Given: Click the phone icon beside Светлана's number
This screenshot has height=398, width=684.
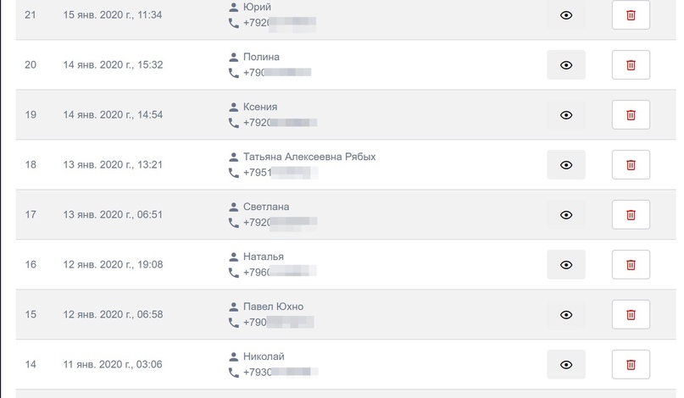Looking at the screenshot, I should click(x=234, y=223).
